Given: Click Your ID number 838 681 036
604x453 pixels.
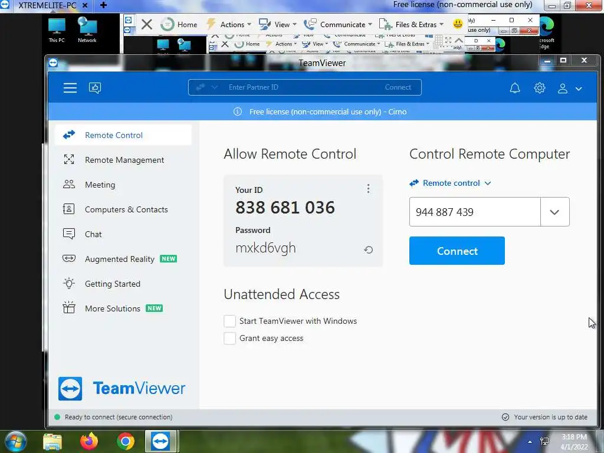Looking at the screenshot, I should 285,208.
